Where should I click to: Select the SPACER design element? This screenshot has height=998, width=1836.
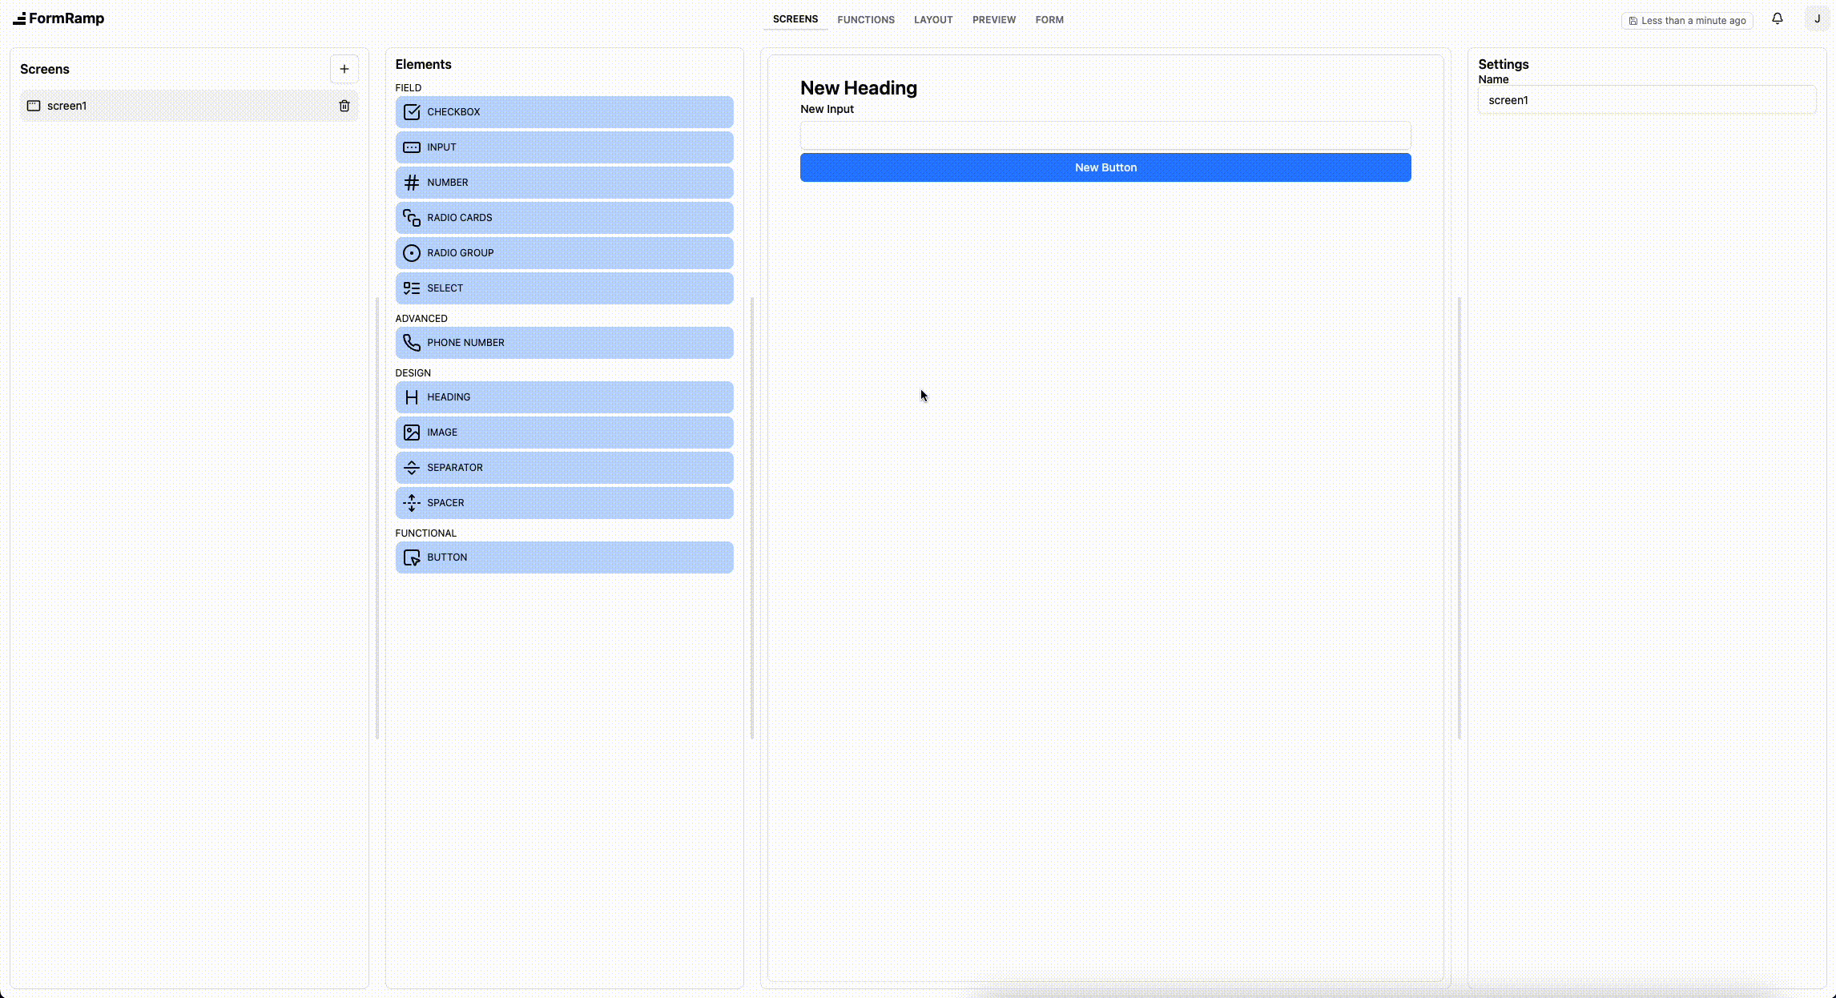pyautogui.click(x=564, y=502)
